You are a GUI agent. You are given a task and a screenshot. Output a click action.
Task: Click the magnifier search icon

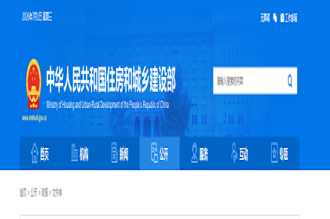(290, 81)
